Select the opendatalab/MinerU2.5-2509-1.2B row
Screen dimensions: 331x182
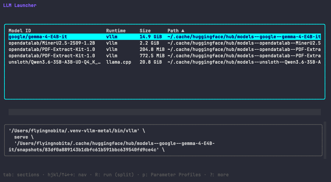[165, 43]
